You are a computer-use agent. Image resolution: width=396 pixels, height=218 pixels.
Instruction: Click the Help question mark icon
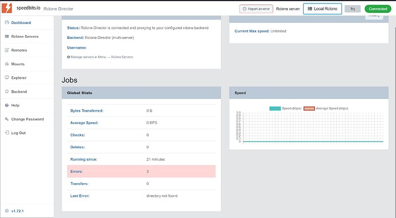pyautogui.click(x=7, y=105)
